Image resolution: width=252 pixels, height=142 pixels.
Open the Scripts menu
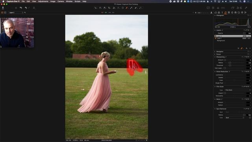(77, 1)
